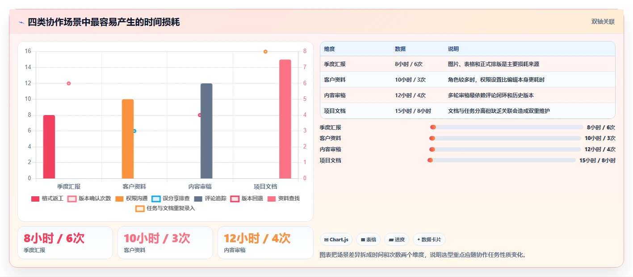Click the 12小时 / 4次 stat card
Viewport: 633px width, 277px height.
coord(265,243)
